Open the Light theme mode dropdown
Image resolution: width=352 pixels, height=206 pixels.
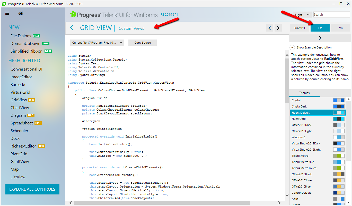tap(302, 15)
